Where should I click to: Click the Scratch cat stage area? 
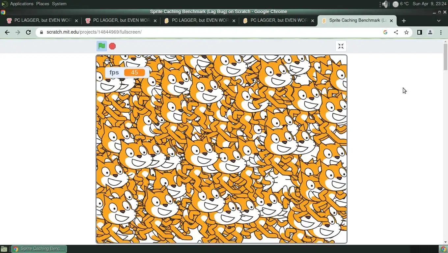[221, 149]
